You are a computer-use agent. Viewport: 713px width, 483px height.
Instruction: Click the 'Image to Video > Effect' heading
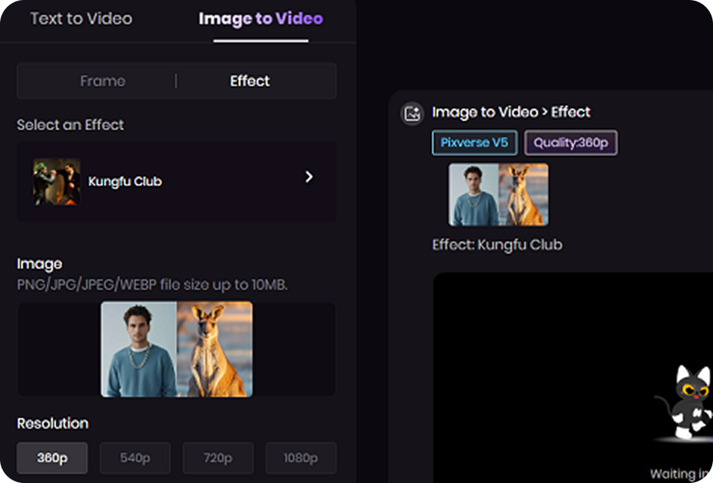click(x=511, y=112)
